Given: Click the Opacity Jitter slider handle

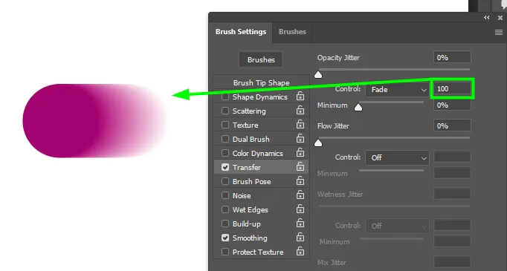Looking at the screenshot, I should (318, 75).
